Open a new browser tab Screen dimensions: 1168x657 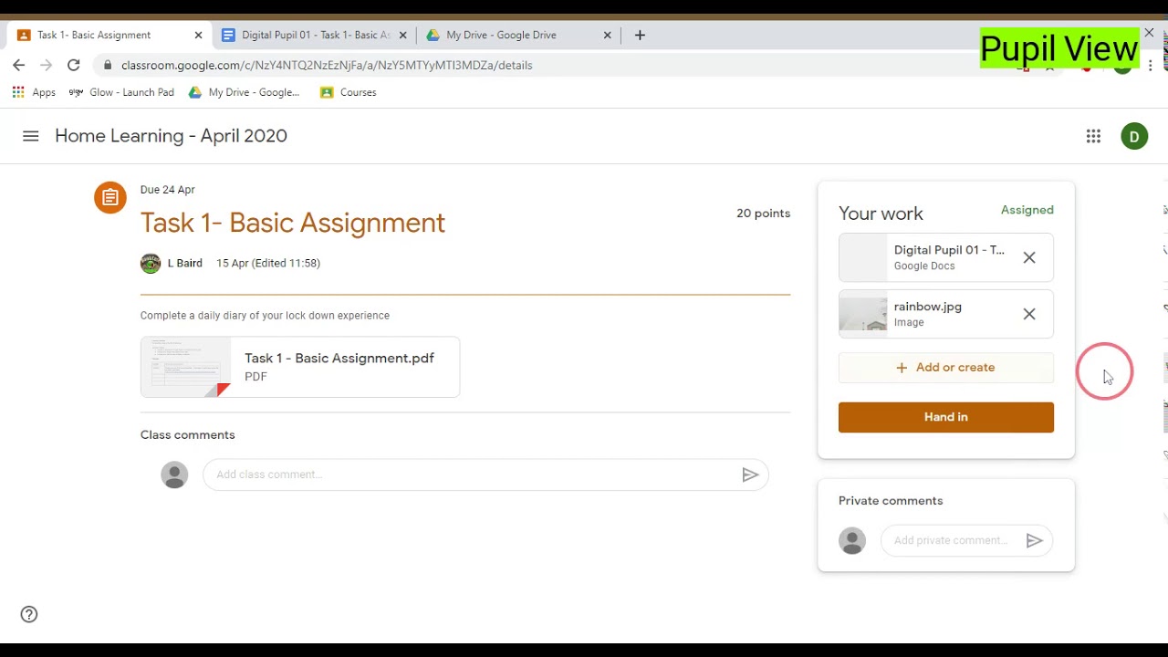pyautogui.click(x=640, y=35)
